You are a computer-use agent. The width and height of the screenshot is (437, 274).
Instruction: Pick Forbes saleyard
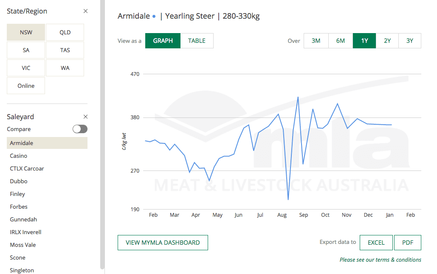(19, 207)
